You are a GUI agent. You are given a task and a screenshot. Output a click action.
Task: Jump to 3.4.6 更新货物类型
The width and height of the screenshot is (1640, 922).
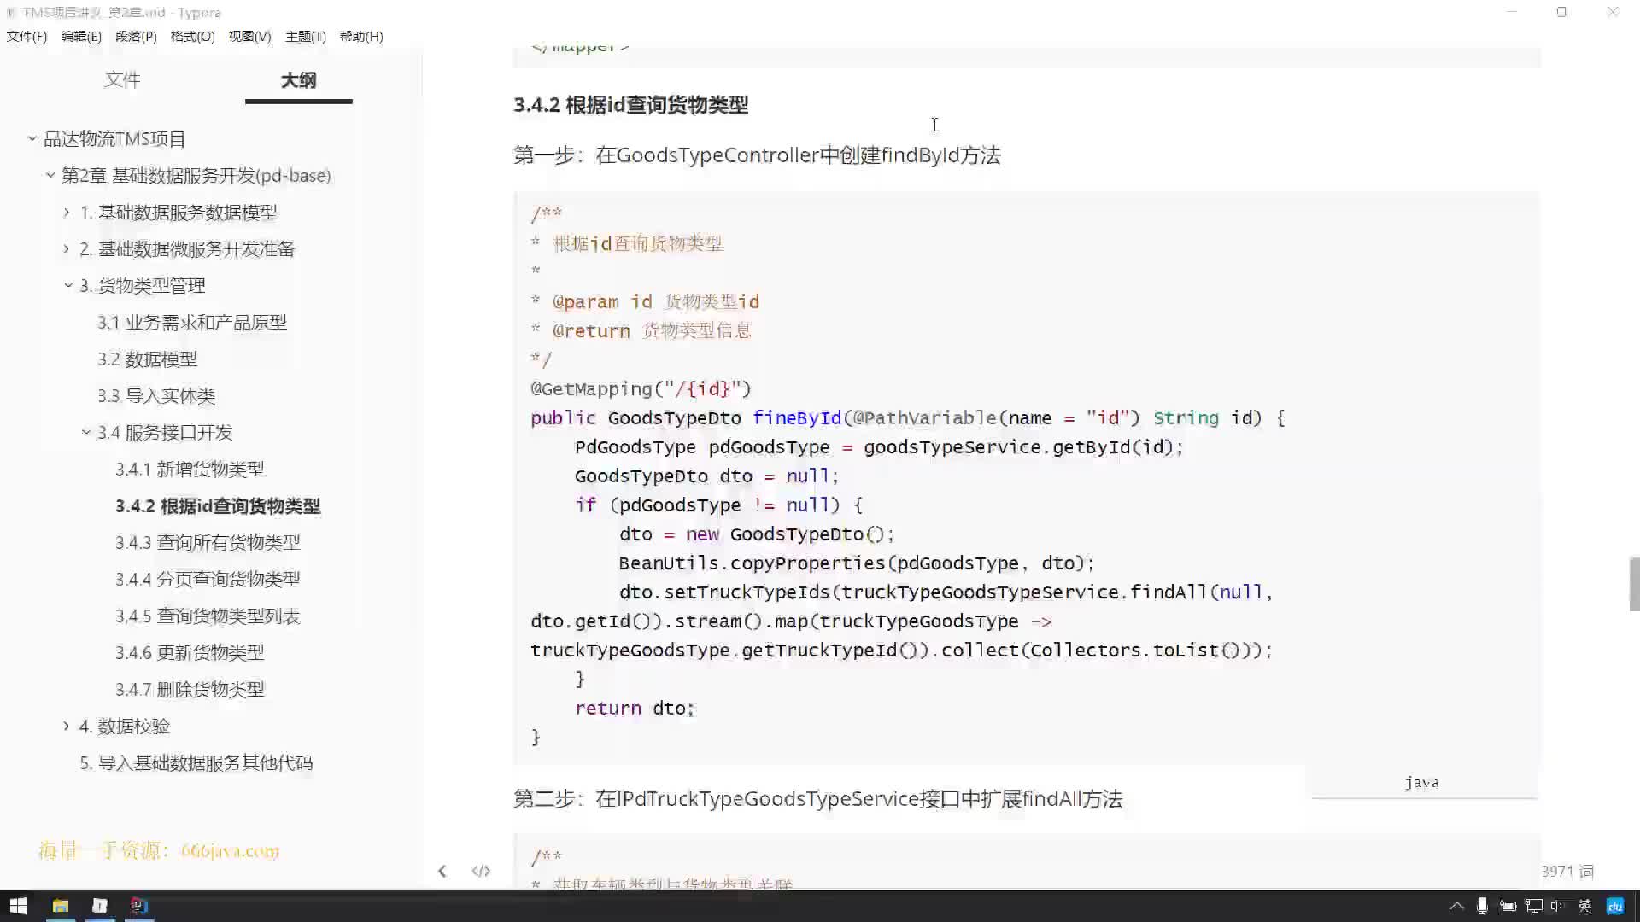(190, 652)
